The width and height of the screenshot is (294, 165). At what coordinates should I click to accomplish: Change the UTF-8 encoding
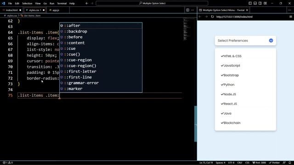click(x=231, y=163)
